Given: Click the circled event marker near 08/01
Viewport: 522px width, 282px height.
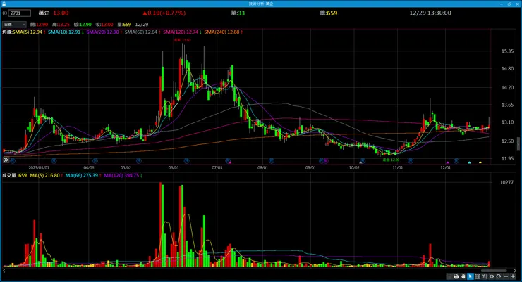Looking at the screenshot, I should [x=272, y=161].
